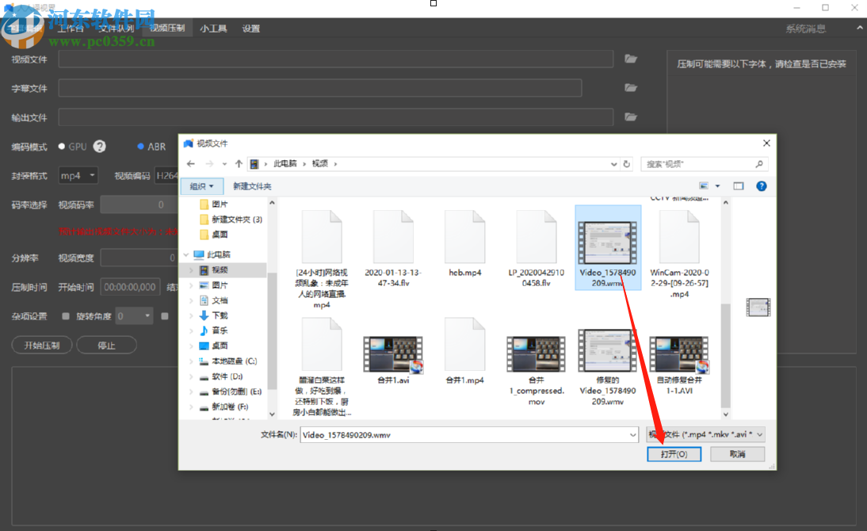Click the browse folder icon for 视频文件
Image resolution: width=867 pixels, height=531 pixels.
tap(631, 59)
